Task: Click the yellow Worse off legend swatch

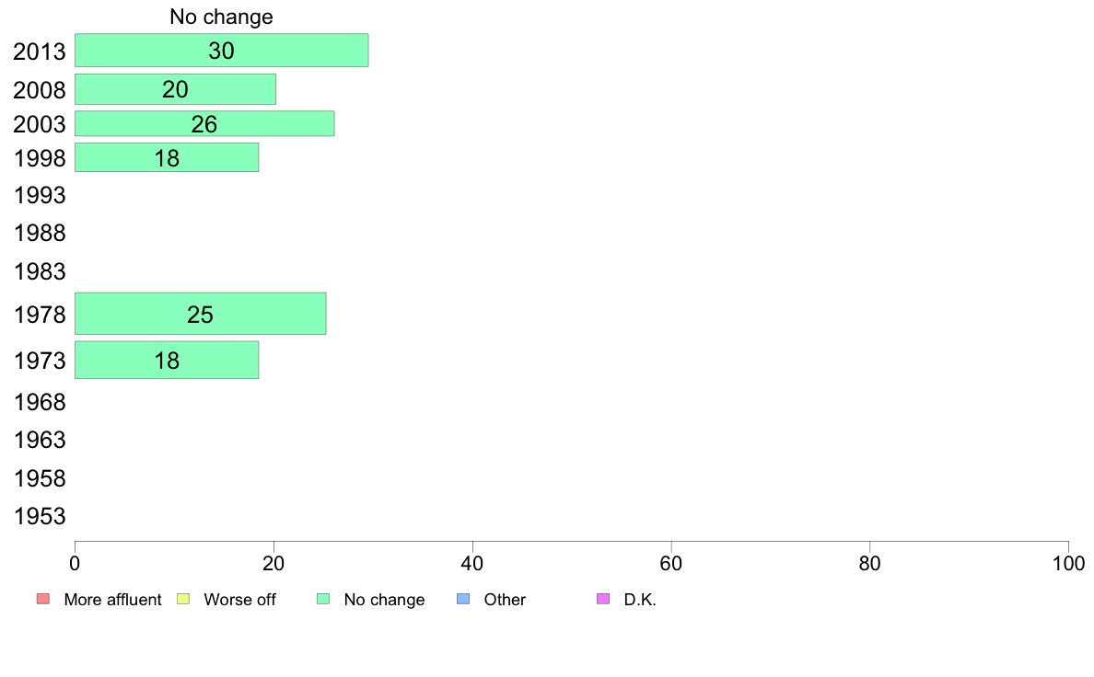Action: click(183, 599)
